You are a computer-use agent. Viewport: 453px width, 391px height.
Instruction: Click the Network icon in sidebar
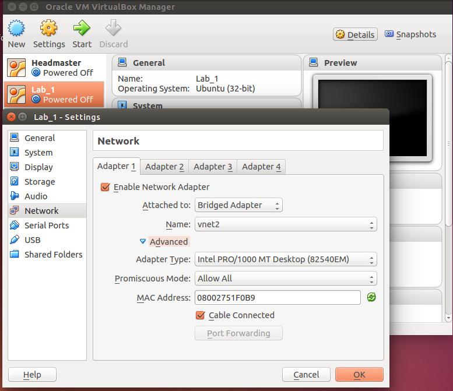coord(15,210)
